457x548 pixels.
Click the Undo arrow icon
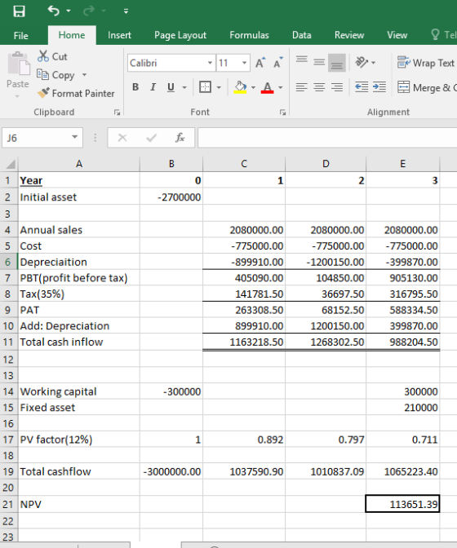tap(54, 11)
